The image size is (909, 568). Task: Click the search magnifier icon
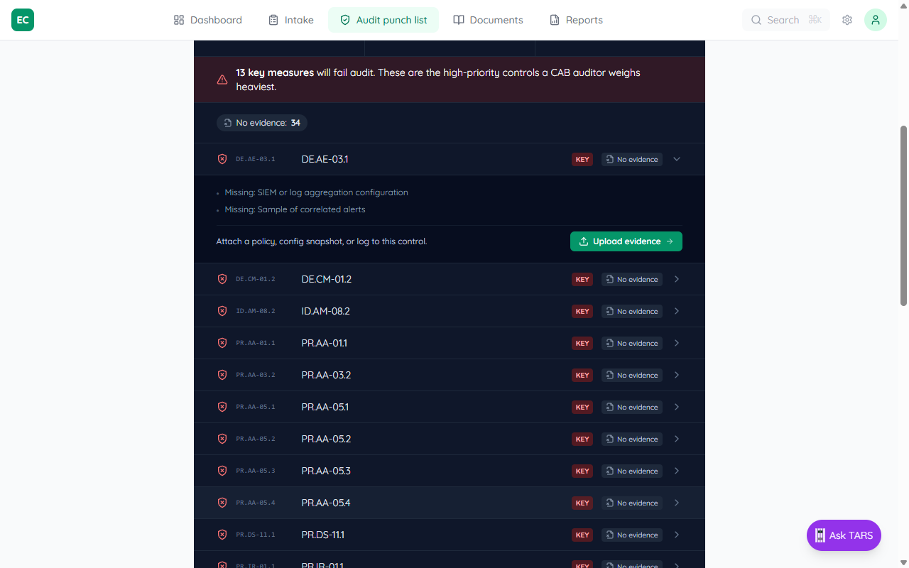click(756, 20)
